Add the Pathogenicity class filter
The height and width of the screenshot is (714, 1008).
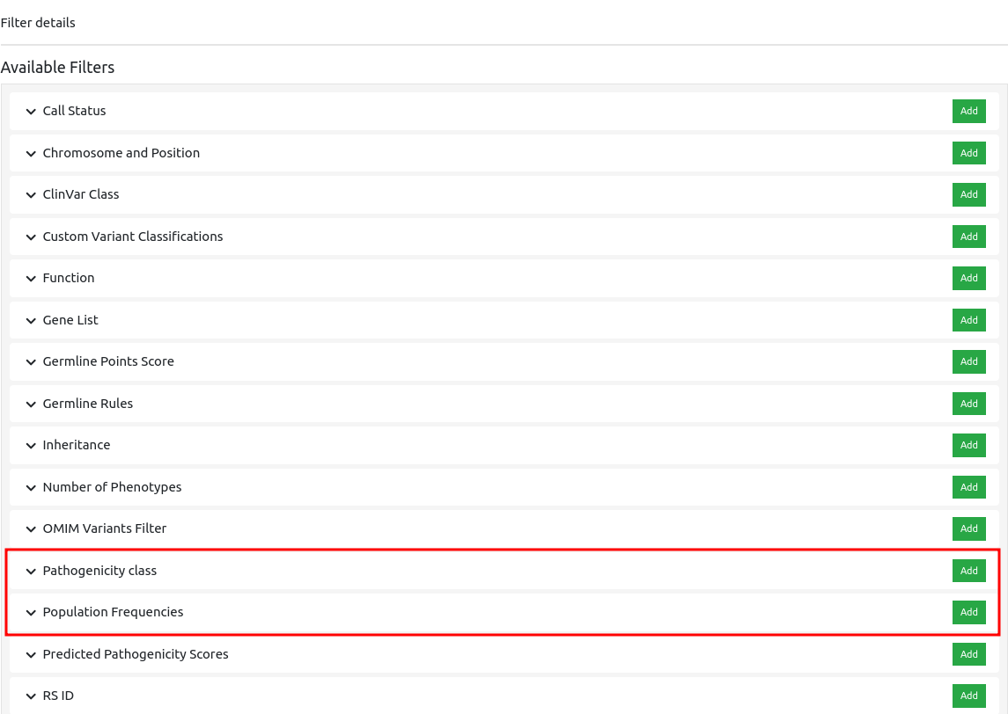point(968,571)
